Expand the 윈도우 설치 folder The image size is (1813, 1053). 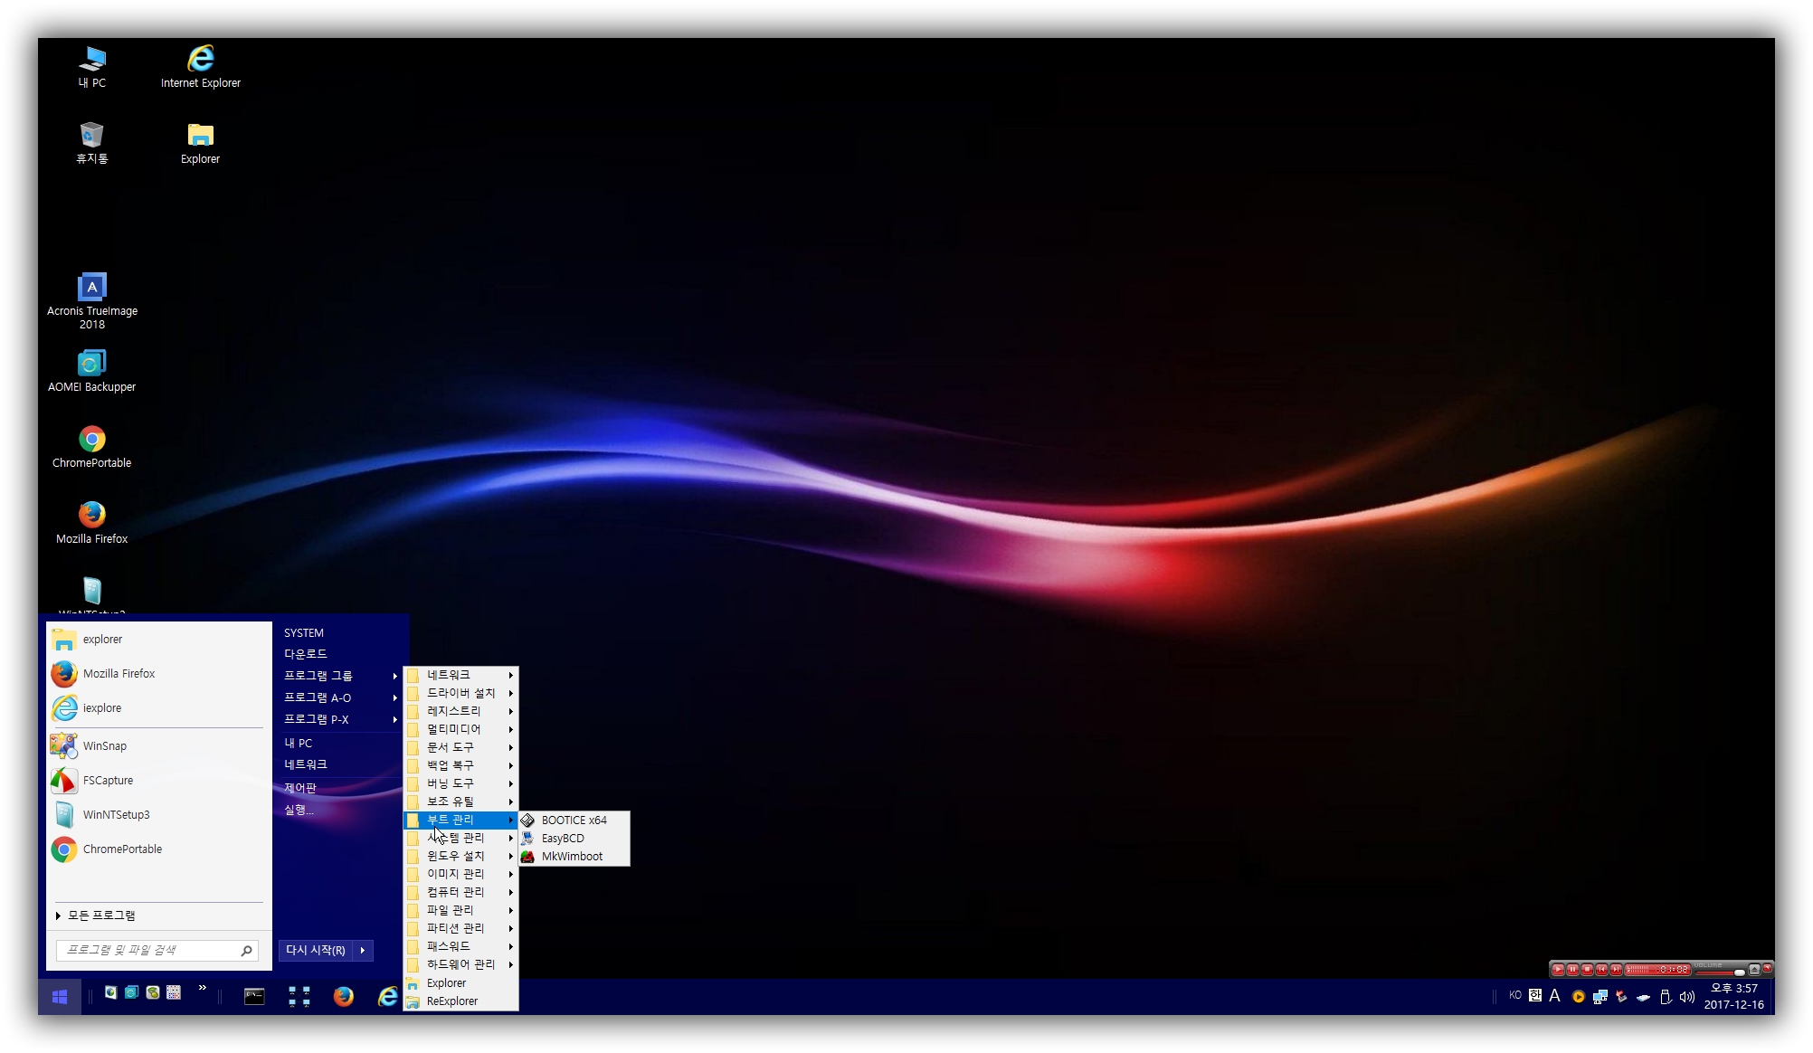460,856
